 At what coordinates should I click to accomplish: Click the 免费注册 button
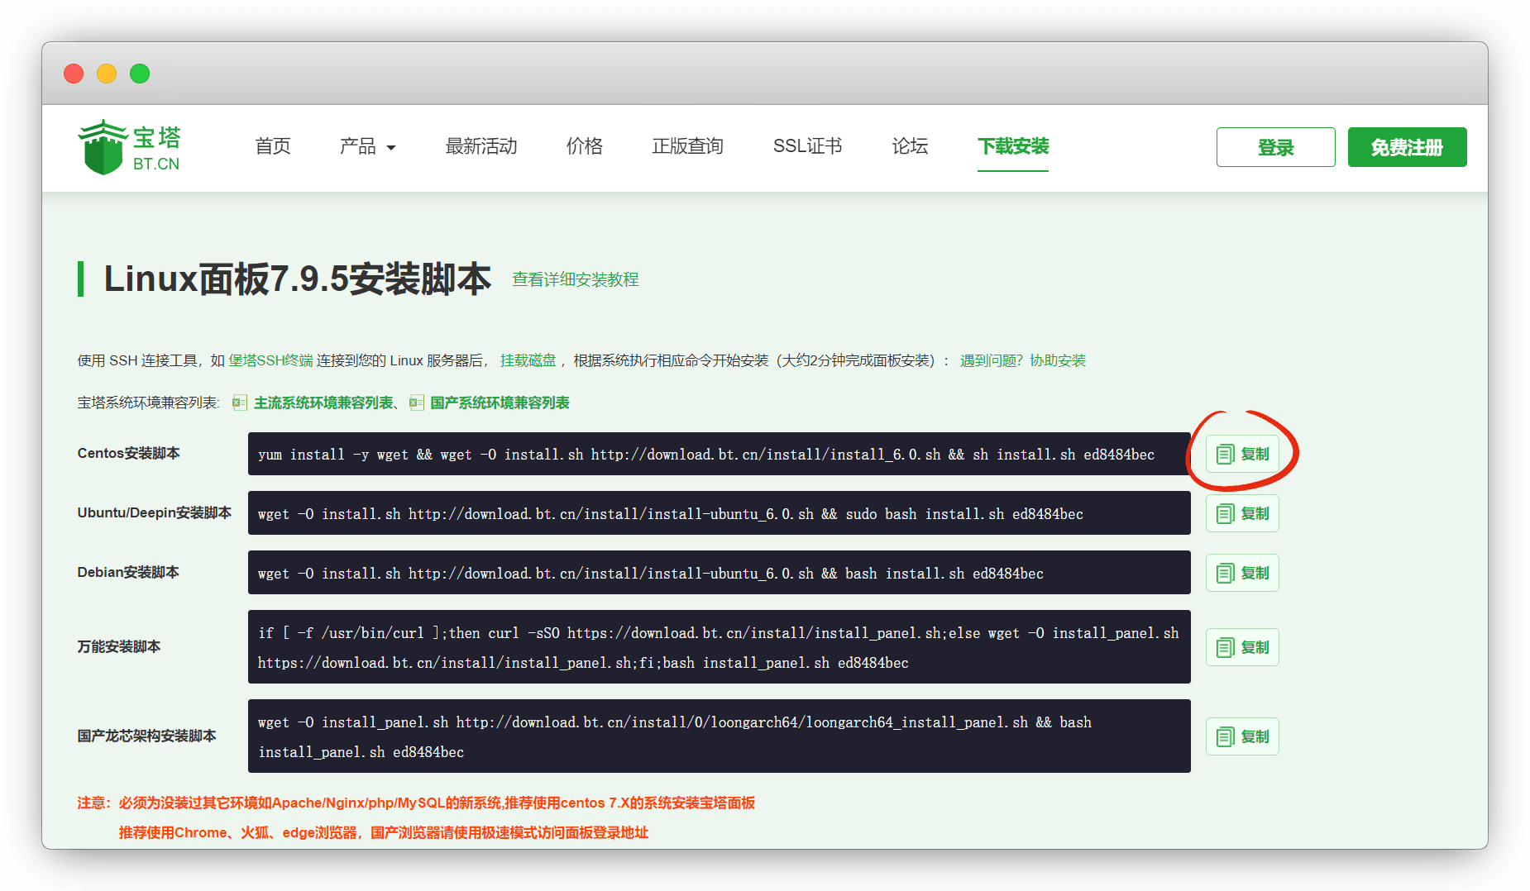(x=1406, y=147)
